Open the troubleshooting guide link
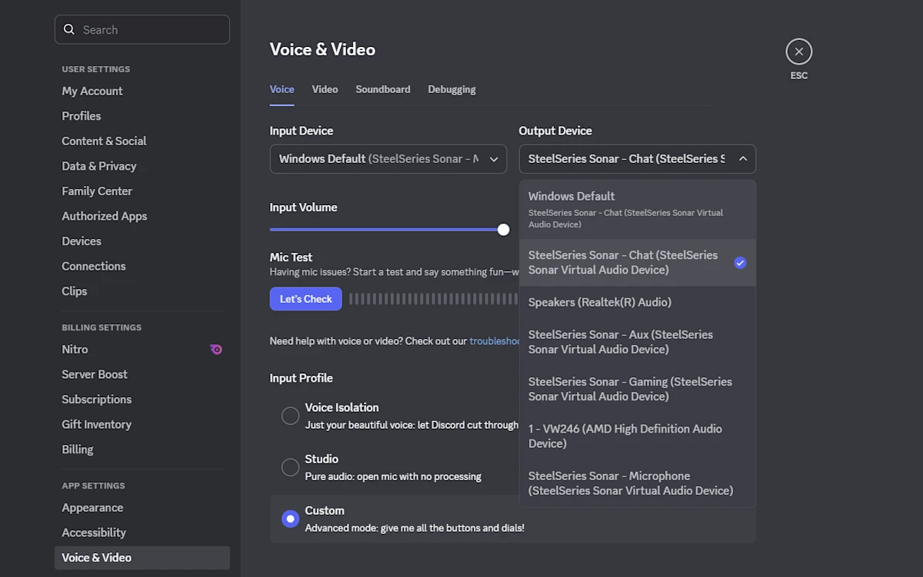Screen dimensions: 923x577 (495, 340)
